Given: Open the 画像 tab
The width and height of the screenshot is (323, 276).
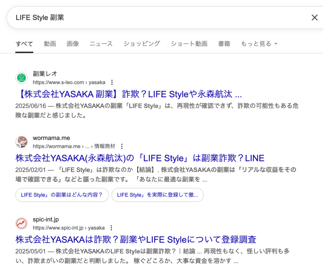Looking at the screenshot, I should click(x=73, y=44).
